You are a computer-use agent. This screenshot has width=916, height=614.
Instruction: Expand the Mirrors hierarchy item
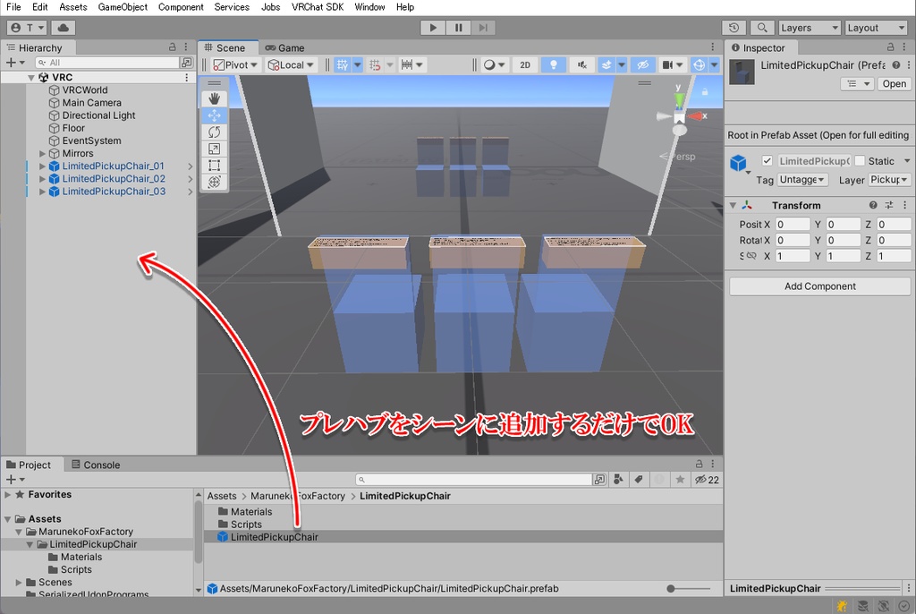click(x=42, y=154)
